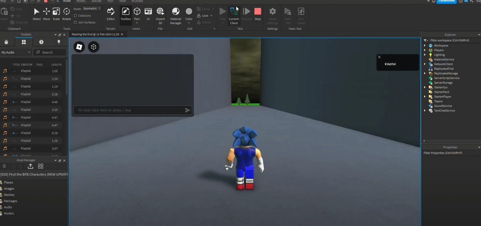Open the Places folder in Asset Manager

8,182
